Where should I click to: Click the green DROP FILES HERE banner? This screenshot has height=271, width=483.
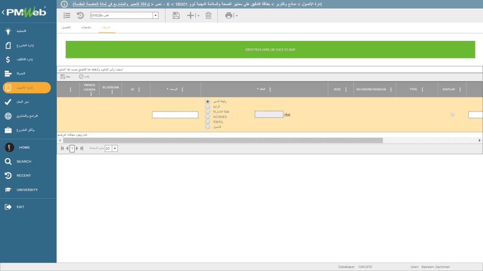click(x=270, y=49)
